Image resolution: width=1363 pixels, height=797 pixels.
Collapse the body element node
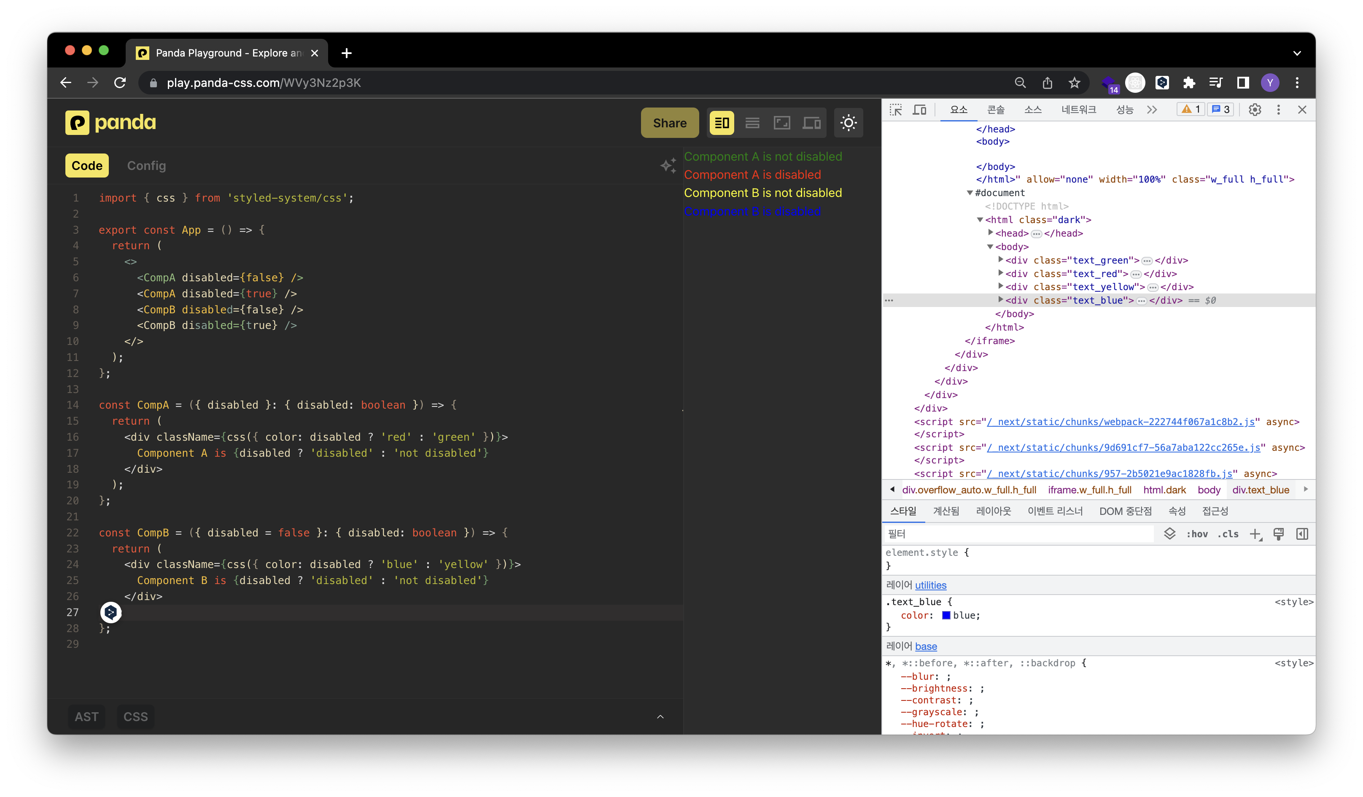coord(990,247)
